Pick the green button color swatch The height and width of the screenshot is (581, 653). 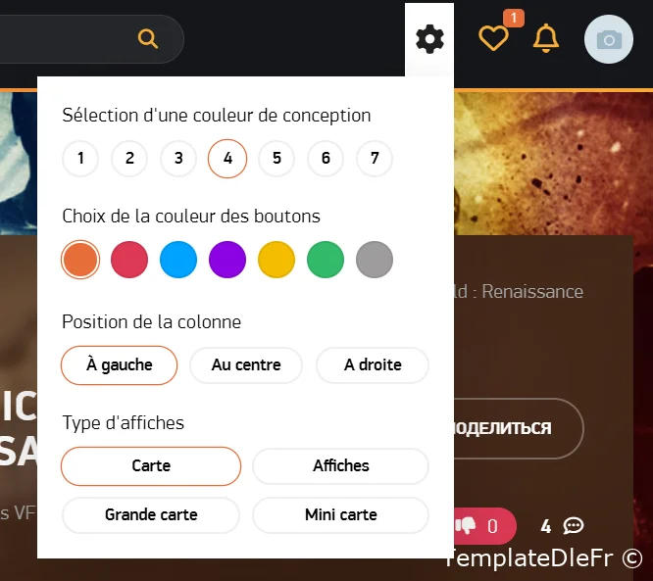point(326,260)
